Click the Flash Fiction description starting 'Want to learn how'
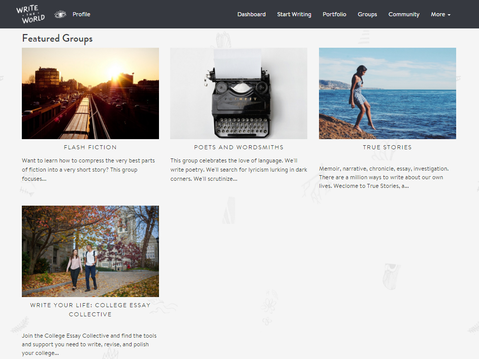This screenshot has height=359, width=479. point(88,170)
